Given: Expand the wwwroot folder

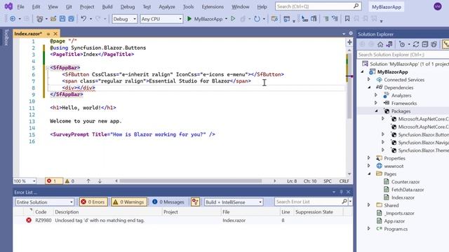Looking at the screenshot, I should pyautogui.click(x=369, y=166).
